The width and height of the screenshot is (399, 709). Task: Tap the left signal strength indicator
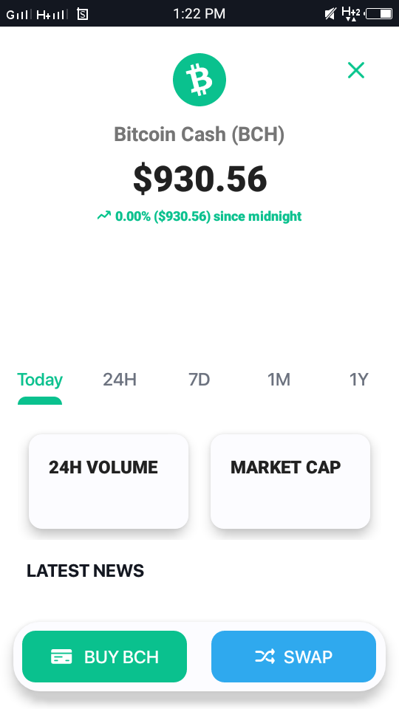(18, 15)
